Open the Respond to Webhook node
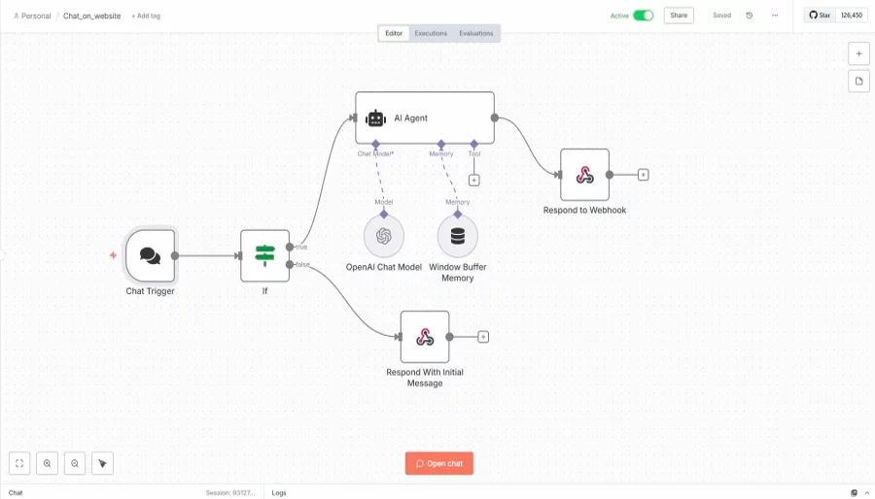 pyautogui.click(x=584, y=175)
